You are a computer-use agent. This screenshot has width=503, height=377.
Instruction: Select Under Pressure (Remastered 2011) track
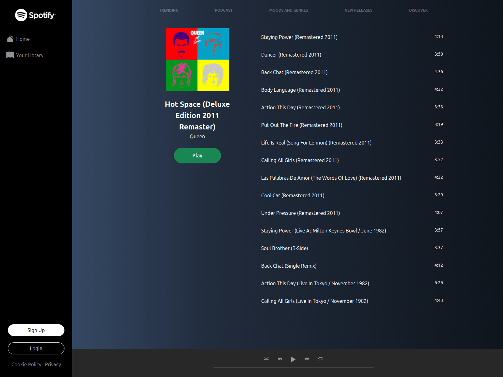(301, 213)
